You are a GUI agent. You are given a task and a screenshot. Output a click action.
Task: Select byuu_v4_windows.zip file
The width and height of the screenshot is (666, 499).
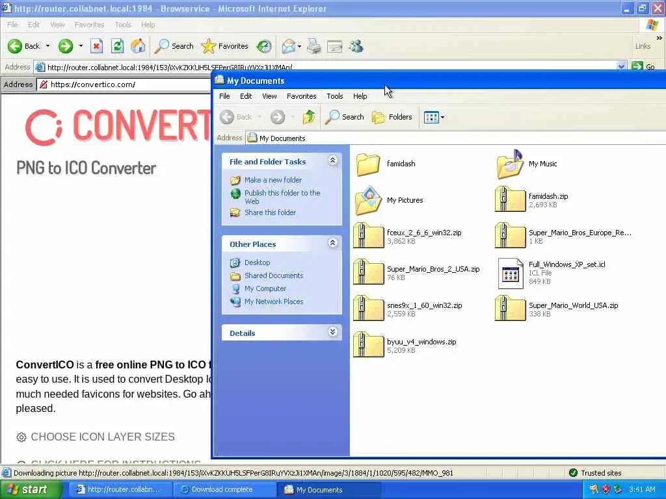click(405, 346)
